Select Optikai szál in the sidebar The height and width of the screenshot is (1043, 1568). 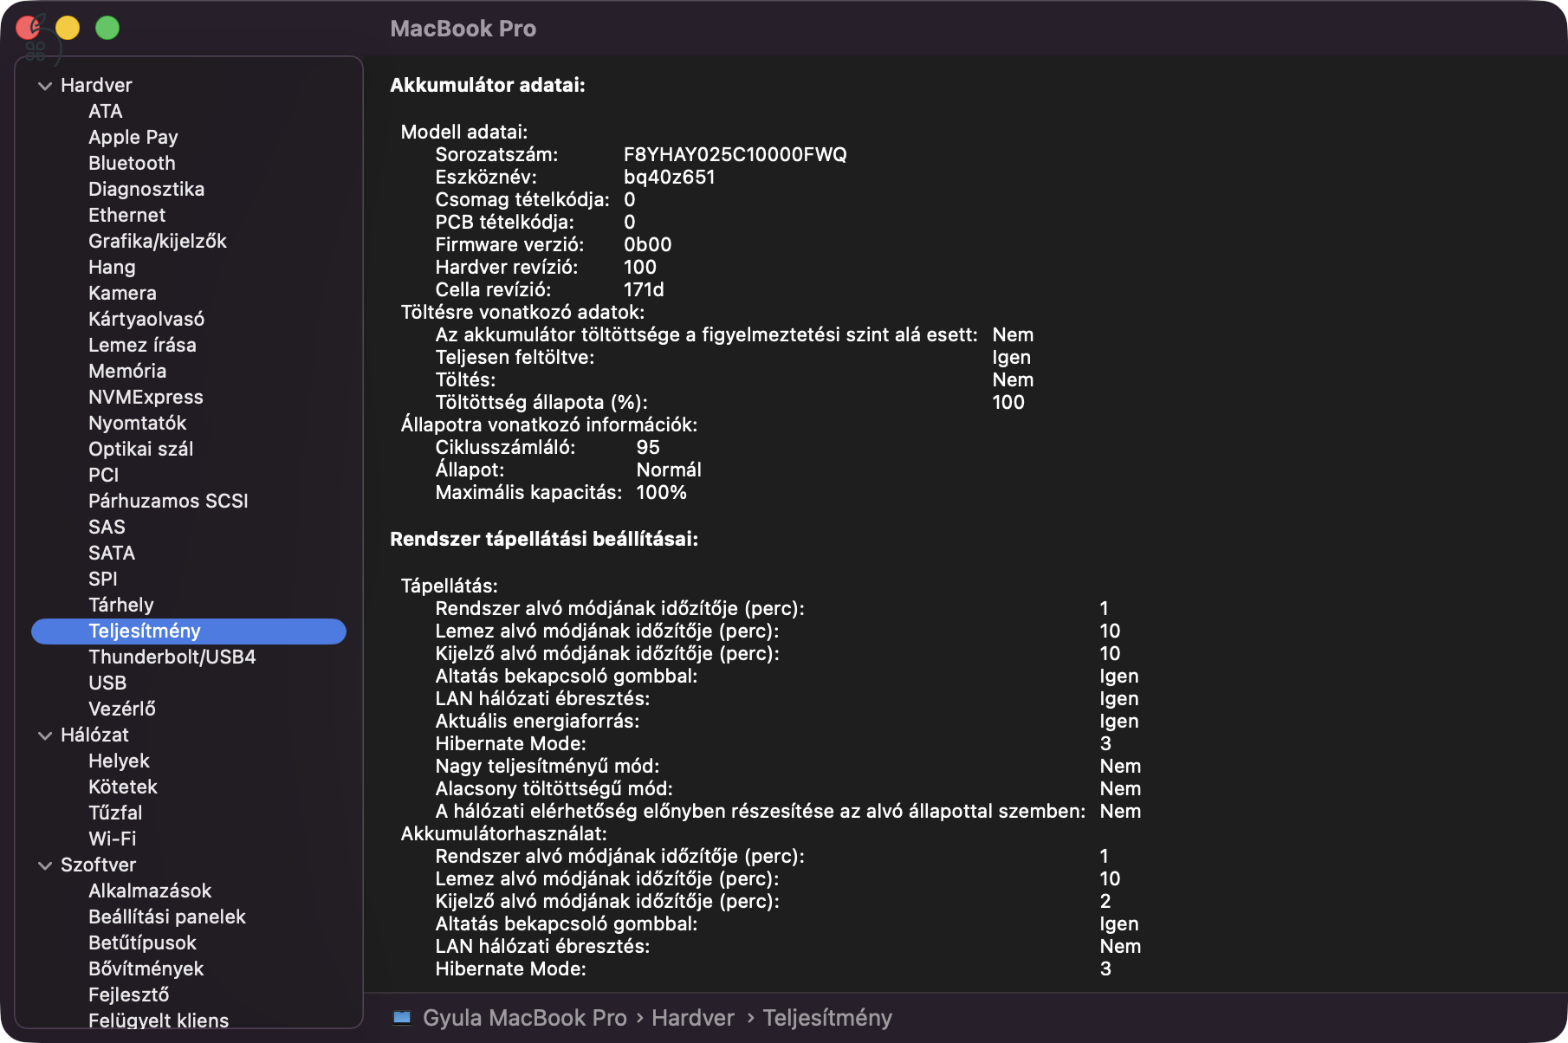point(140,449)
